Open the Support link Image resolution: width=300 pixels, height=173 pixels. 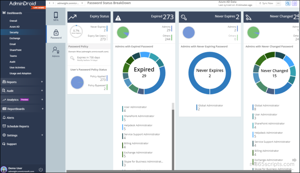coord(11,144)
